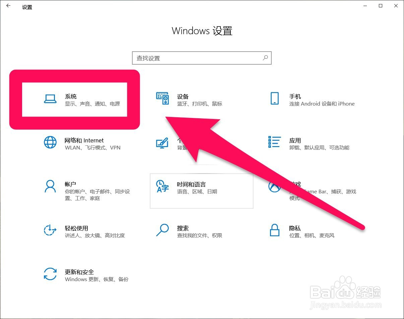This screenshot has height=319, width=404.
Task: Open the Update and Security arrows icon
Action: tap(50, 274)
